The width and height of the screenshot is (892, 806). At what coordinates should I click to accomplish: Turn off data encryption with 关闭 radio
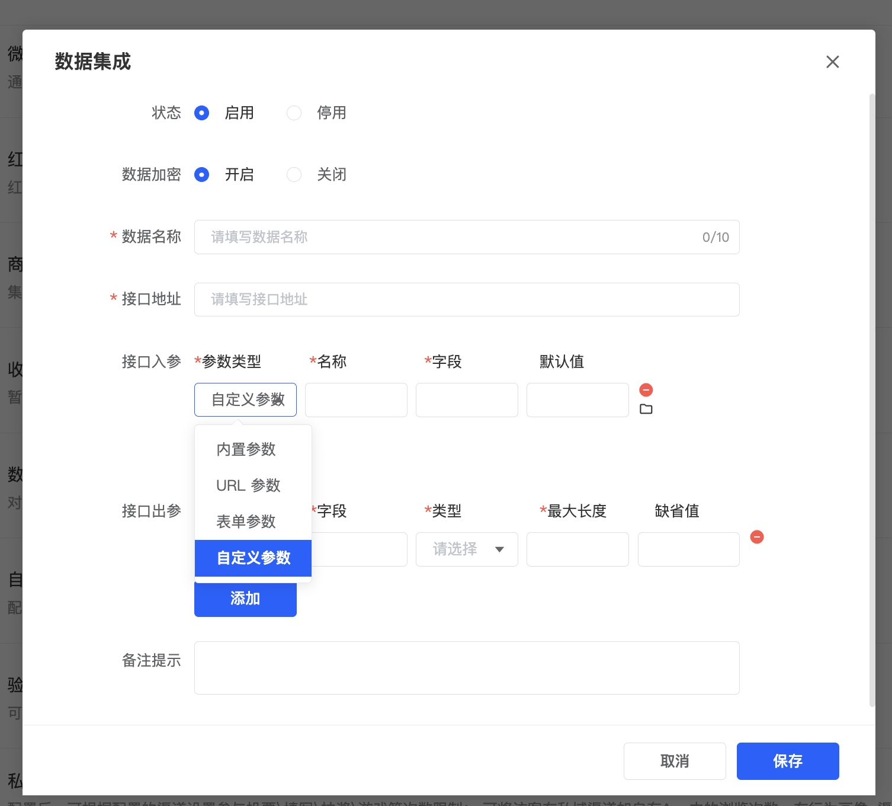294,175
